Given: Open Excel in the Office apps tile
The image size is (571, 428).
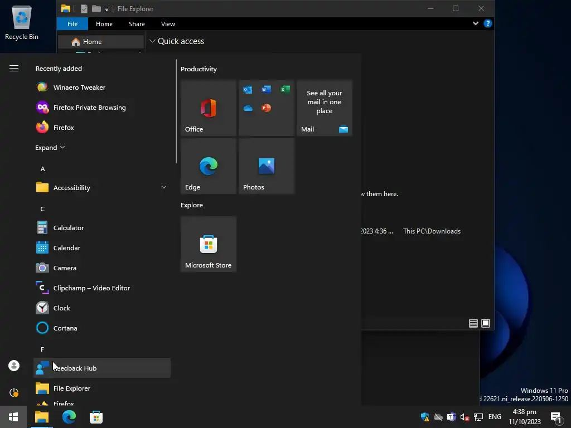Looking at the screenshot, I should [285, 89].
